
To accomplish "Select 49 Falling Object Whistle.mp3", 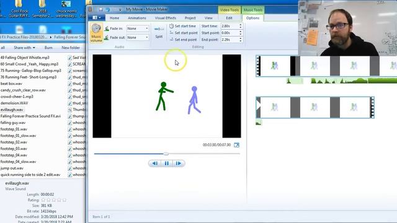I will pos(25,58).
